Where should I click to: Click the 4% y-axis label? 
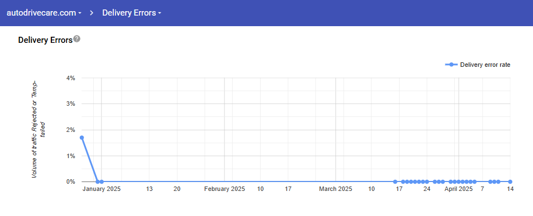point(71,78)
